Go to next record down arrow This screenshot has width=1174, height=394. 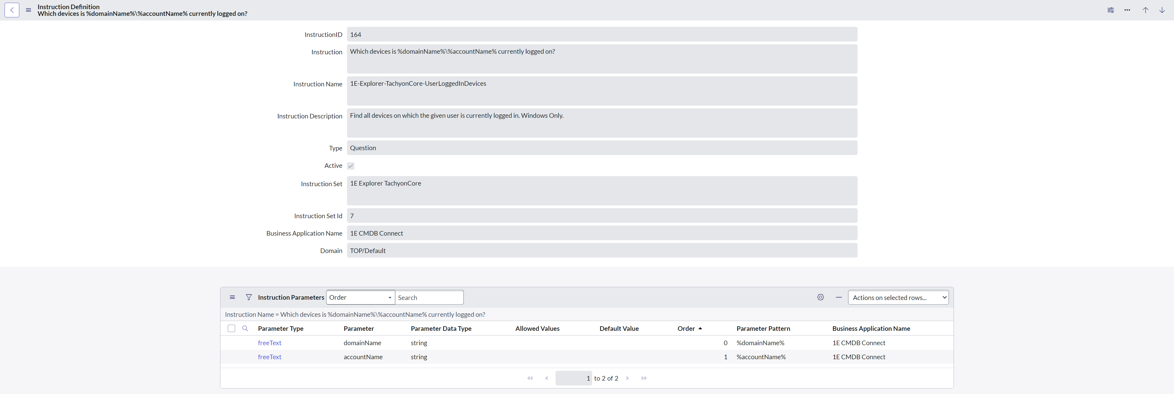pyautogui.click(x=1162, y=10)
